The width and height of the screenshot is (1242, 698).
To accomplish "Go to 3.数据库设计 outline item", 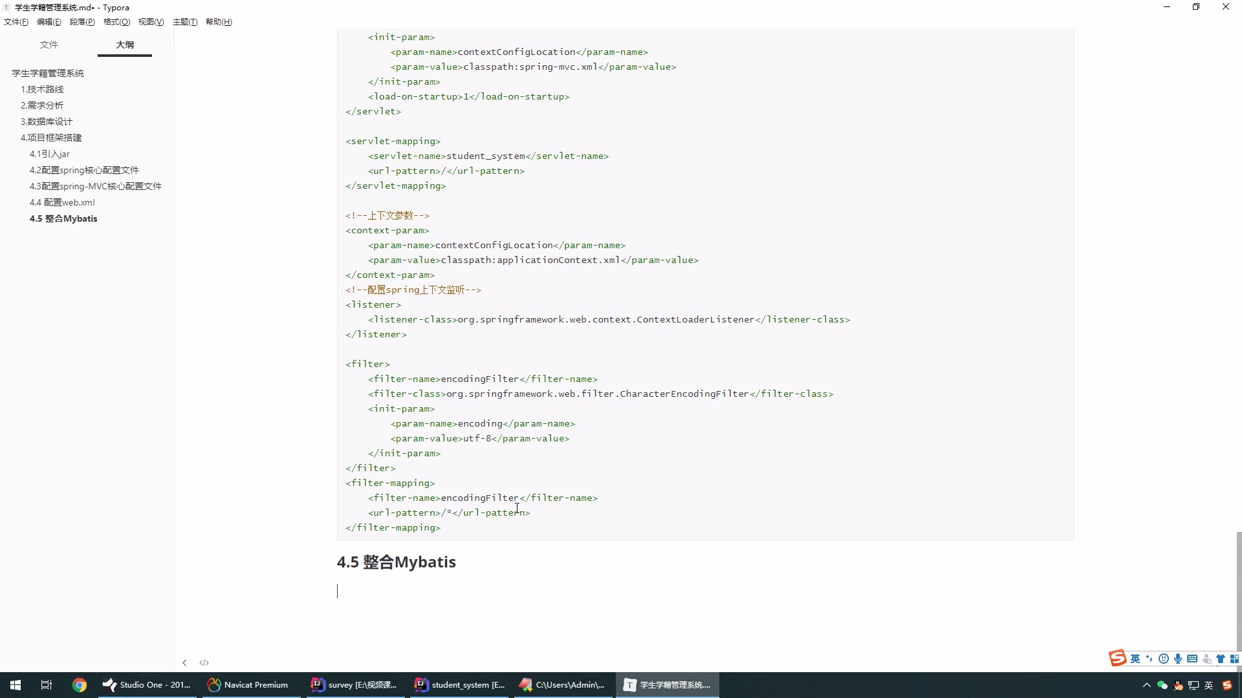I will (x=47, y=122).
